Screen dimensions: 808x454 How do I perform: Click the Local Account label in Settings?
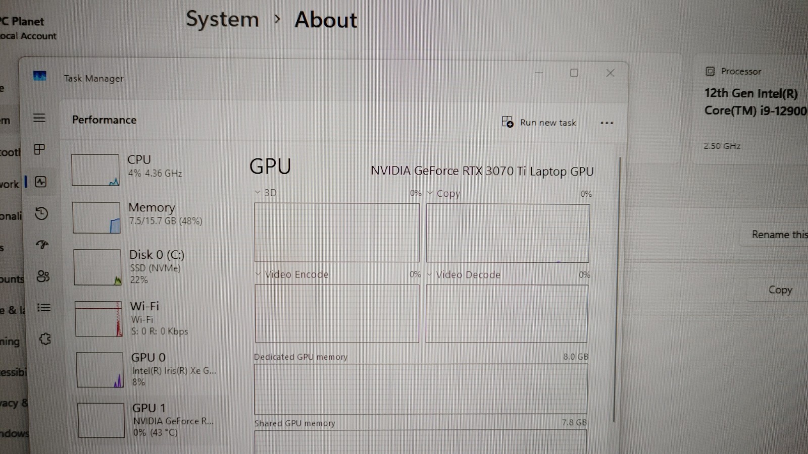click(28, 36)
